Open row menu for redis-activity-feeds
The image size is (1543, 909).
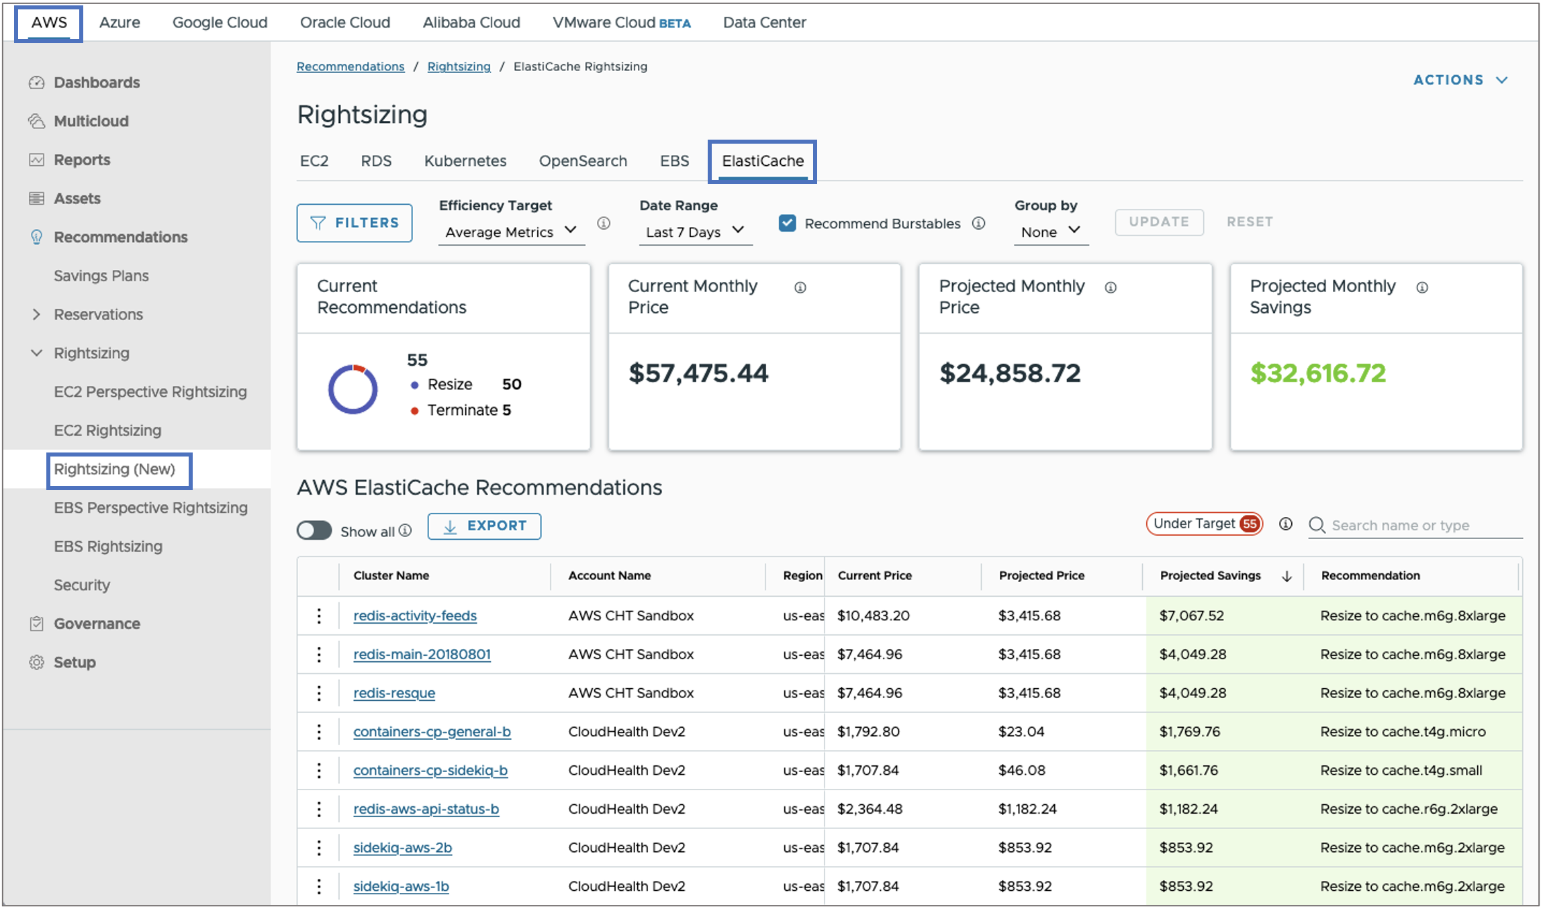(319, 616)
